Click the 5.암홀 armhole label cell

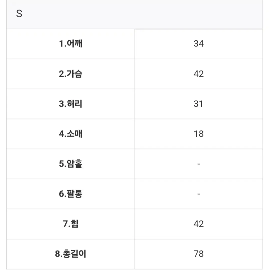pos(70,164)
